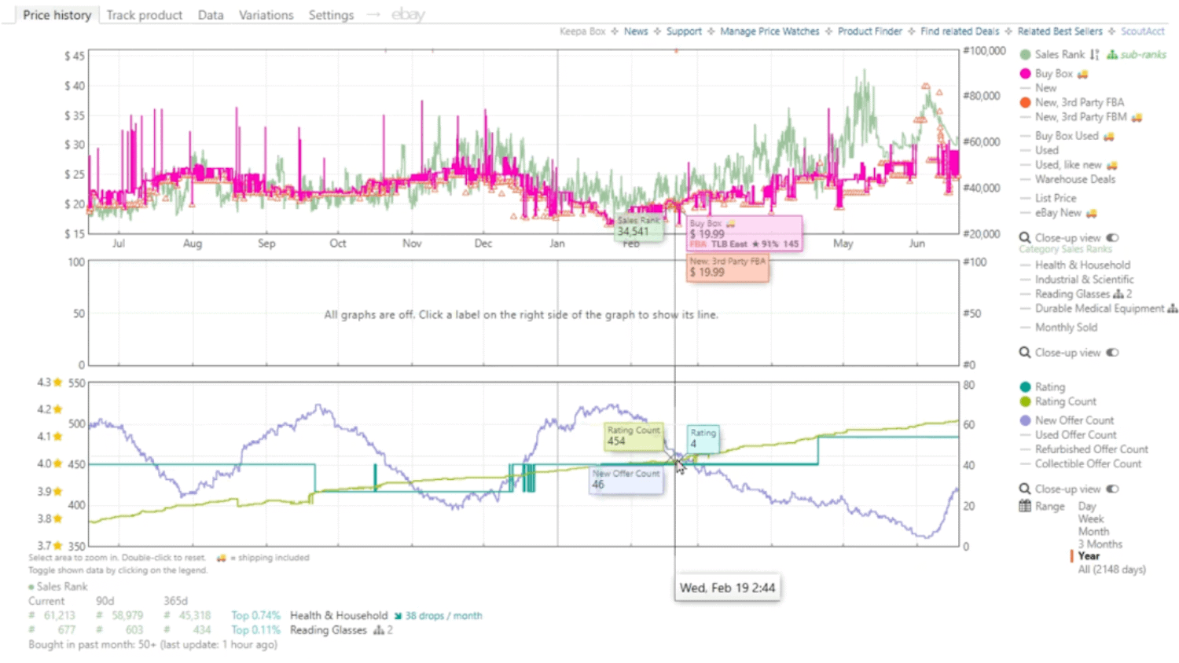Click the Sales Rank sort order icon

[1094, 55]
